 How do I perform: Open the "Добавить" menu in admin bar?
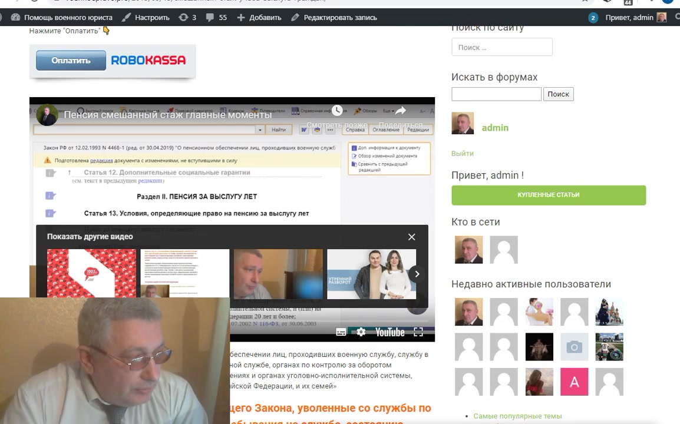coord(259,17)
